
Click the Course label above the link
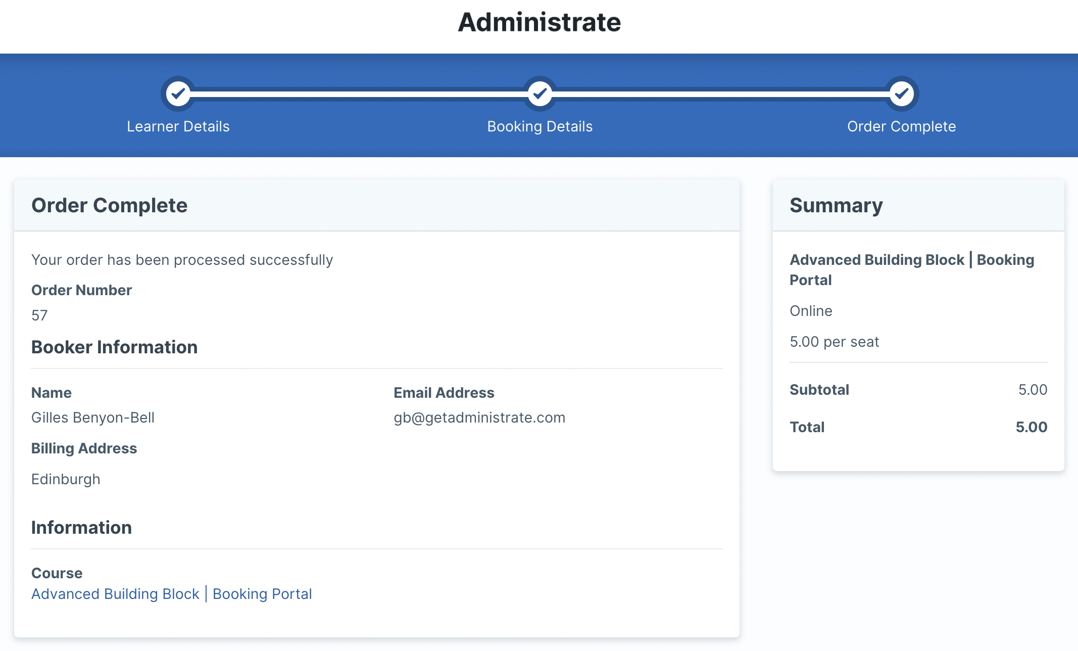tap(57, 573)
